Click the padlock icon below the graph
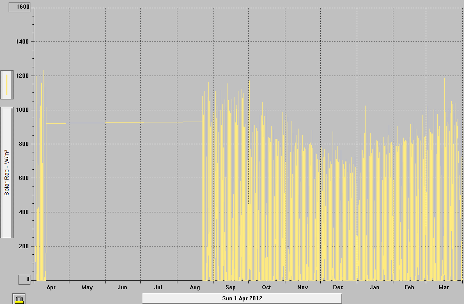Screen dimensions: 464x304 pyautogui.click(x=19, y=299)
